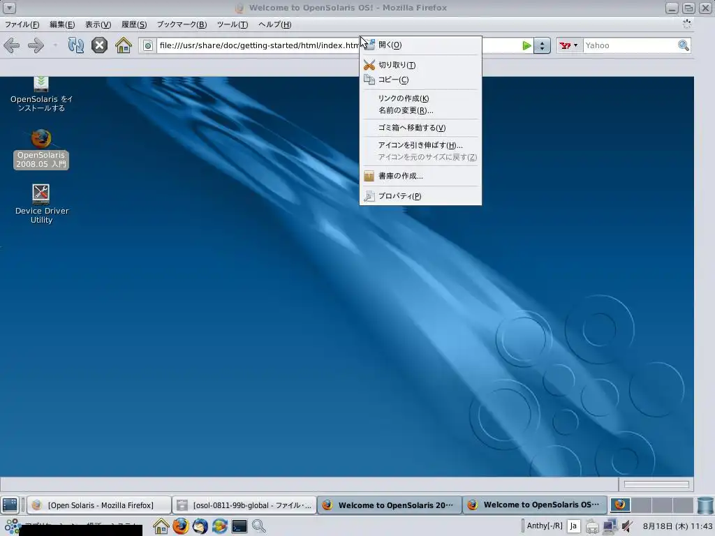Viewport: 715px width, 536px height.
Task: Open the 編集(E) menu
Action: pyautogui.click(x=62, y=24)
